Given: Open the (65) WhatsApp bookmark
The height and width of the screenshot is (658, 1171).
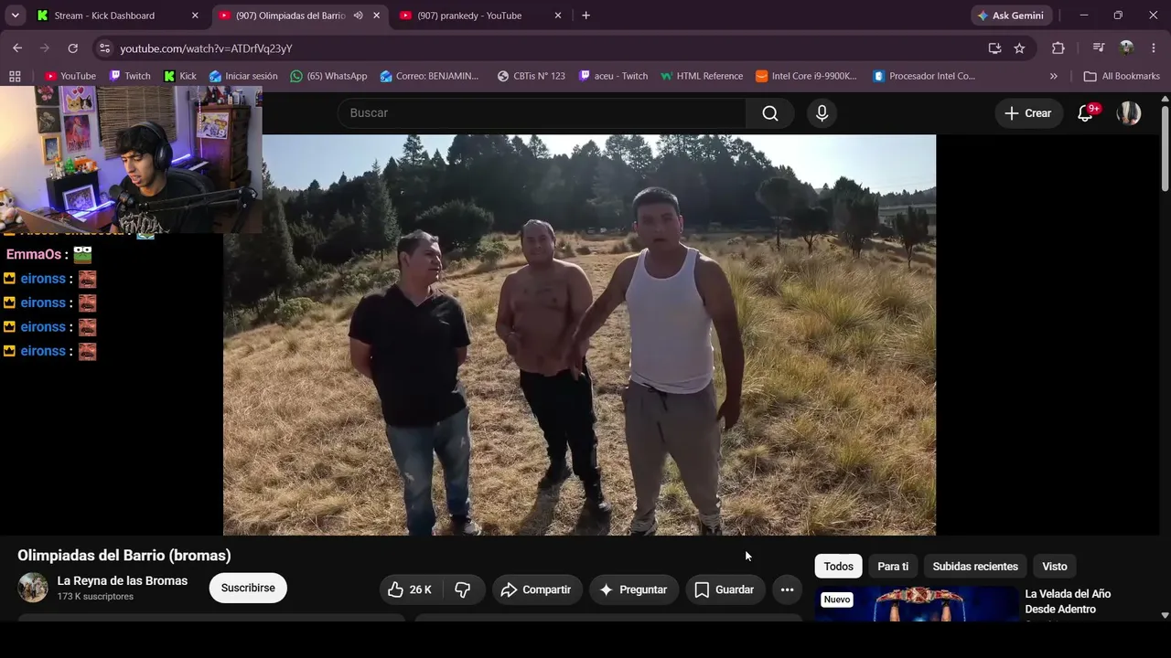Looking at the screenshot, I should point(328,76).
